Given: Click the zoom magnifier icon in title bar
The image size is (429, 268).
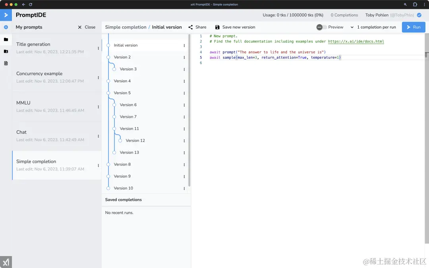Looking at the screenshot, I should point(405,4).
